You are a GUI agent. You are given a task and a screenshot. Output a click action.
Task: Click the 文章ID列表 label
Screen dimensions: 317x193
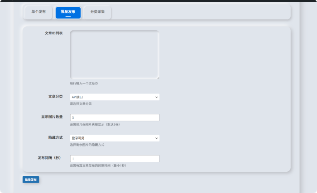(53, 33)
